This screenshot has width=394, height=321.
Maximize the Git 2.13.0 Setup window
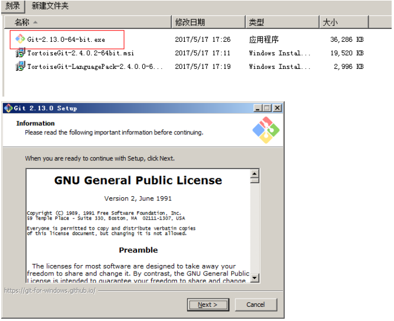click(267, 108)
